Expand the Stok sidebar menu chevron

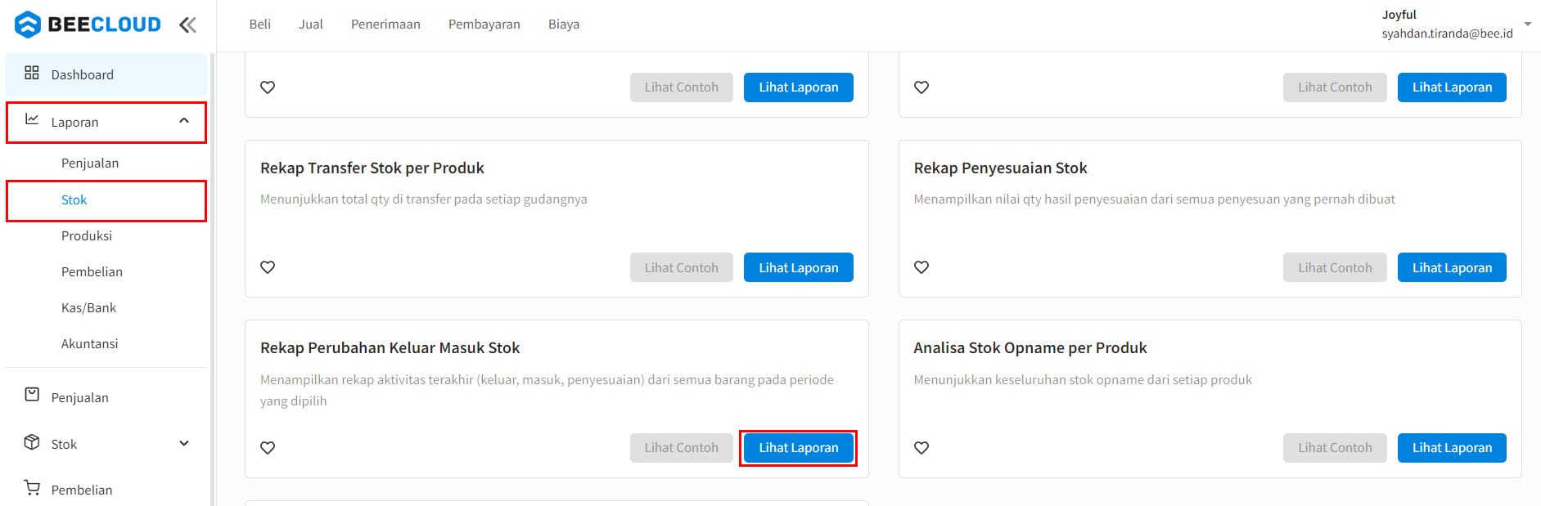pyautogui.click(x=184, y=443)
